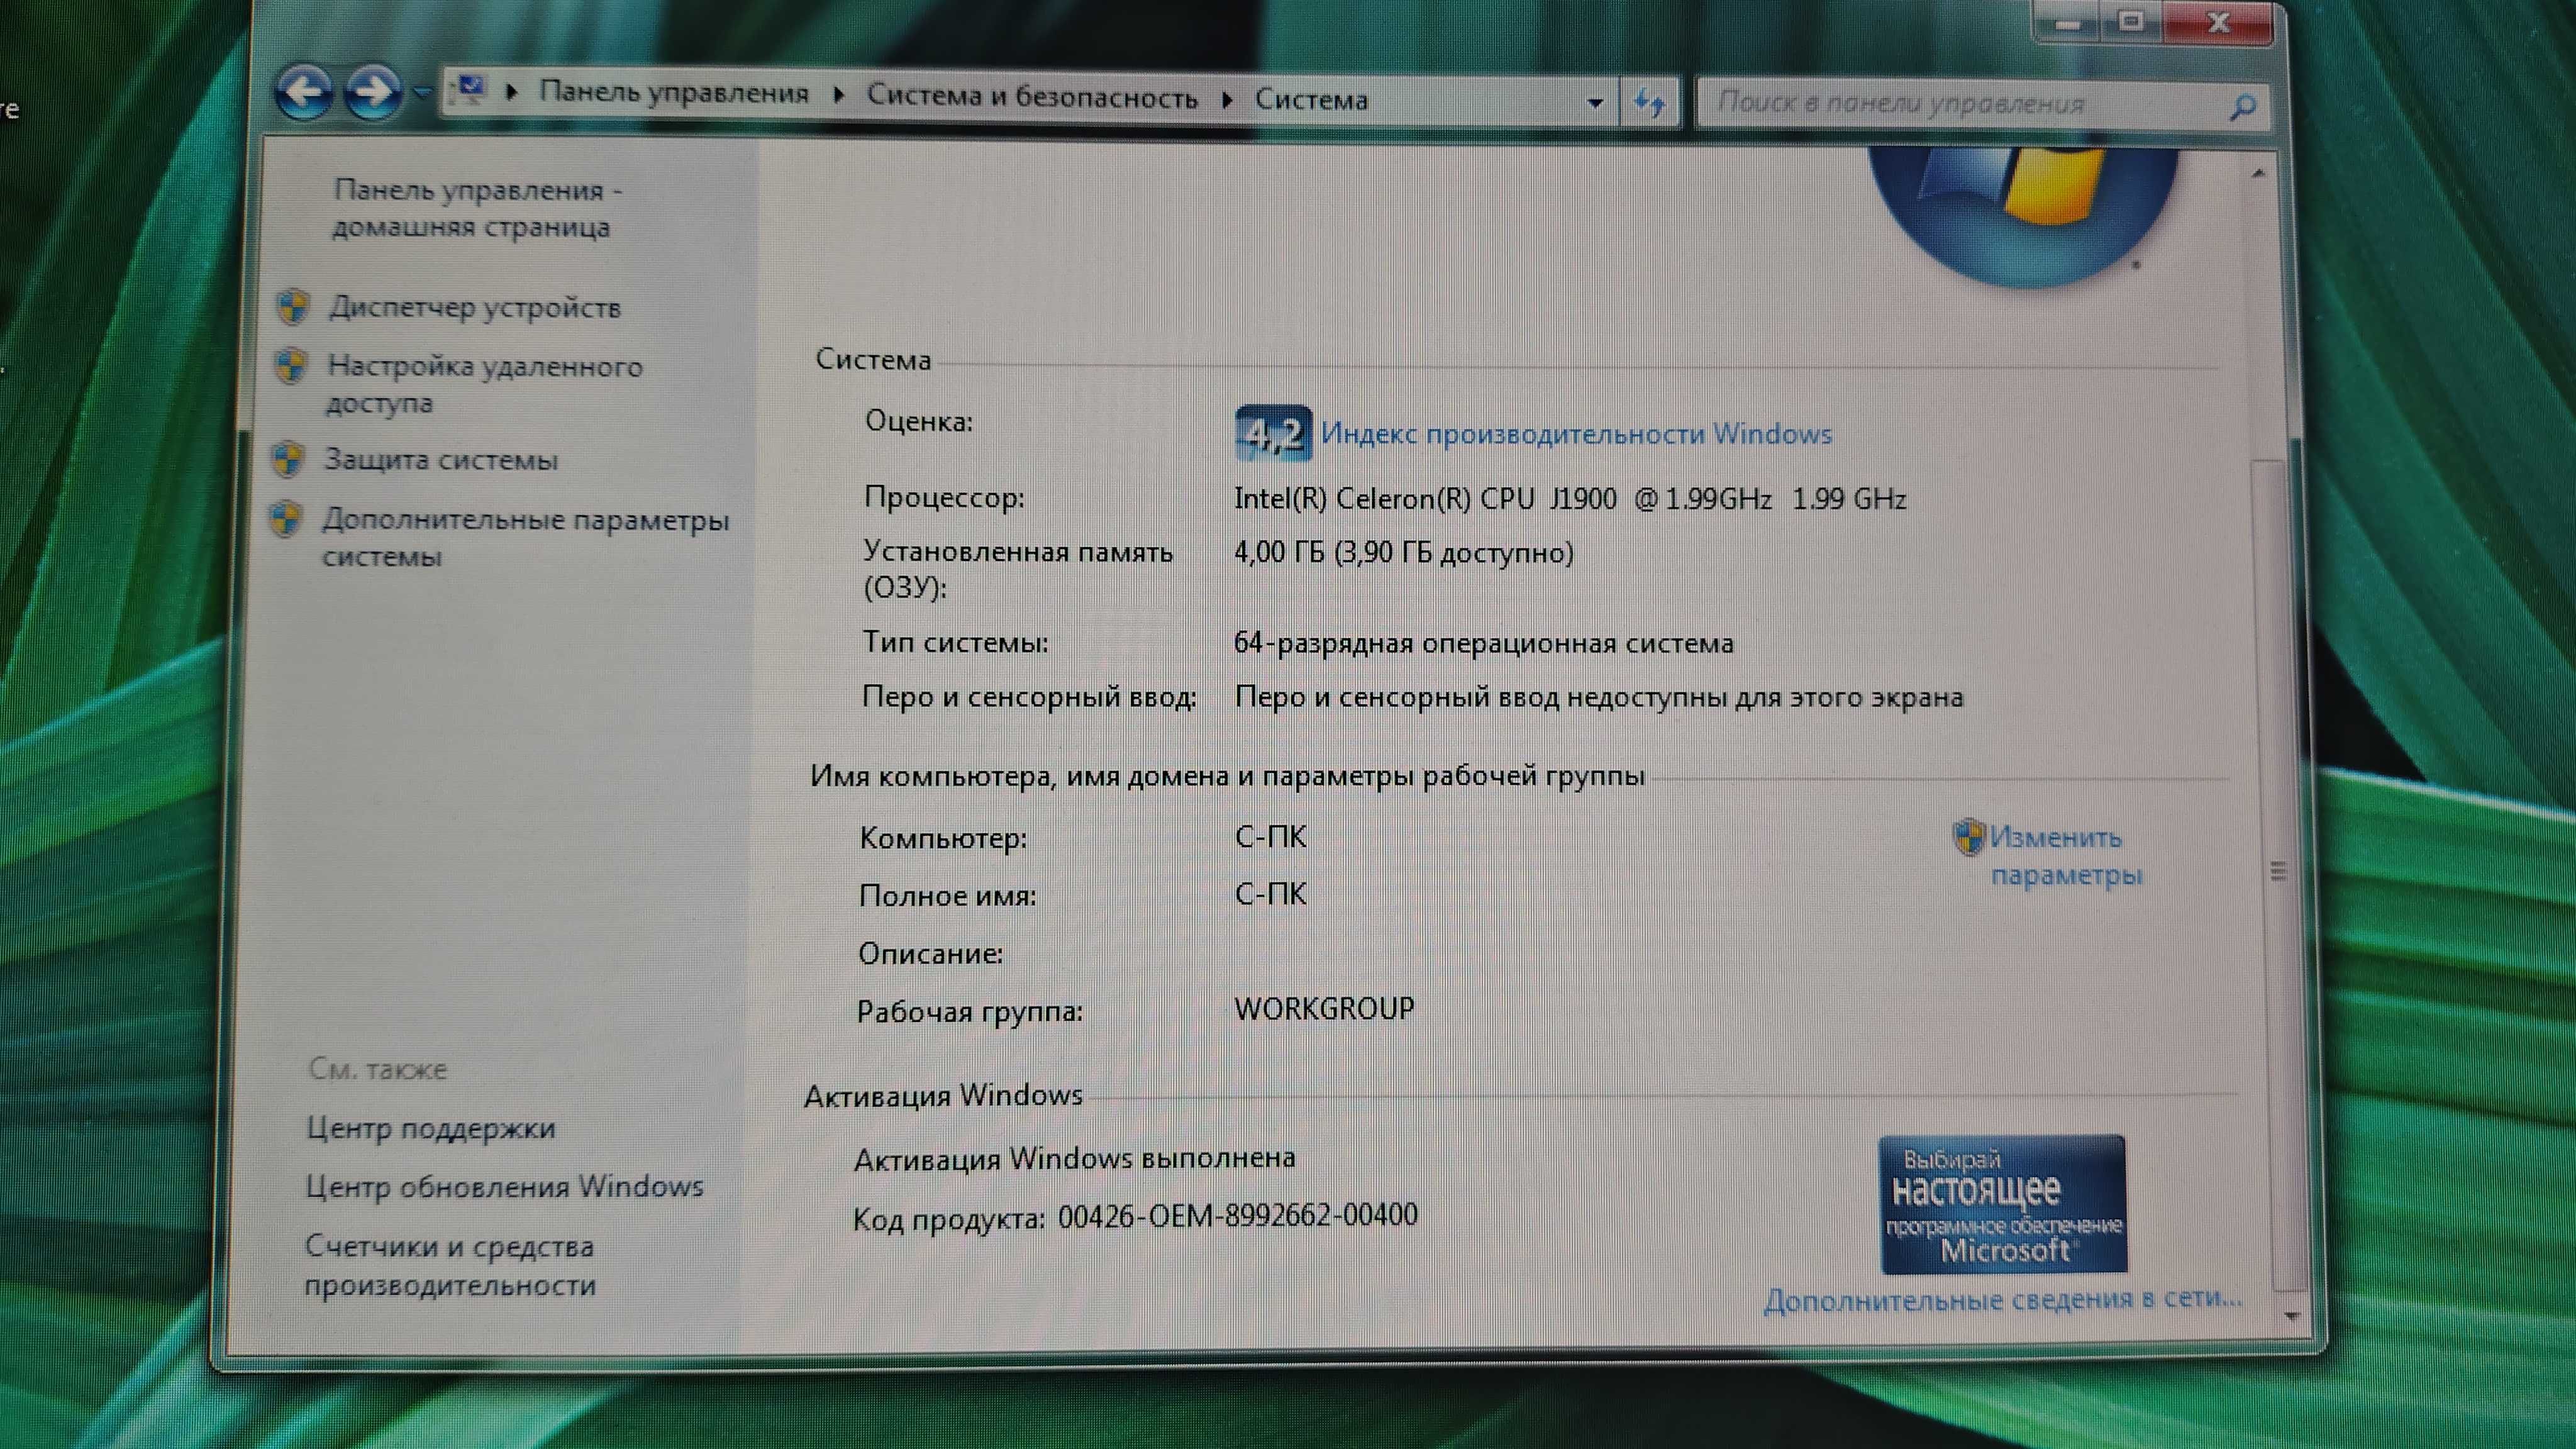Click shield icon beside 'Защита системы'

(x=288, y=459)
